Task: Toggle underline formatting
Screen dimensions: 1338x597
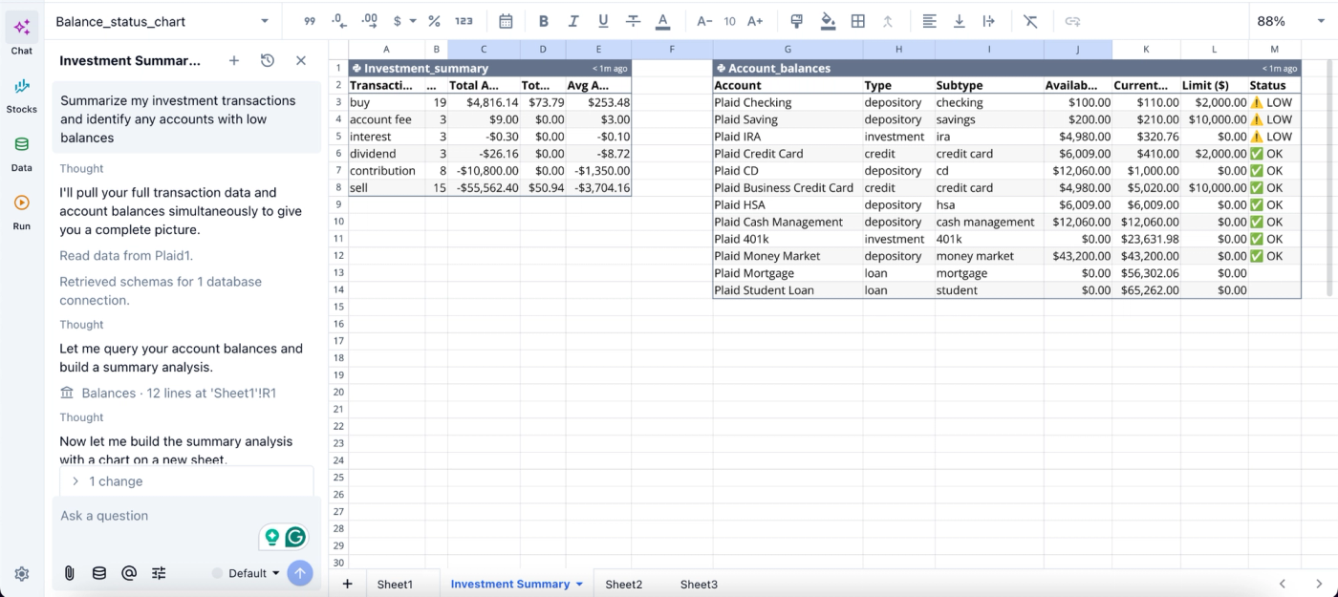Action: [x=603, y=21]
